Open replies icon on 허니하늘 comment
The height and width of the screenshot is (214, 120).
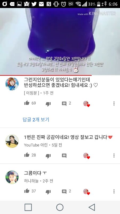(x=64, y=192)
